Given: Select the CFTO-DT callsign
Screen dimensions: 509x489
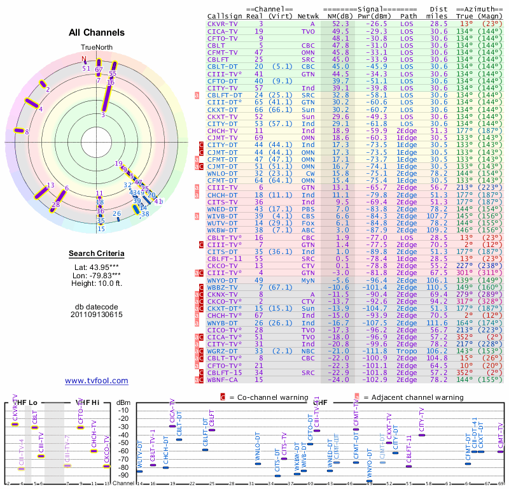Looking at the screenshot, I should 222,81.
